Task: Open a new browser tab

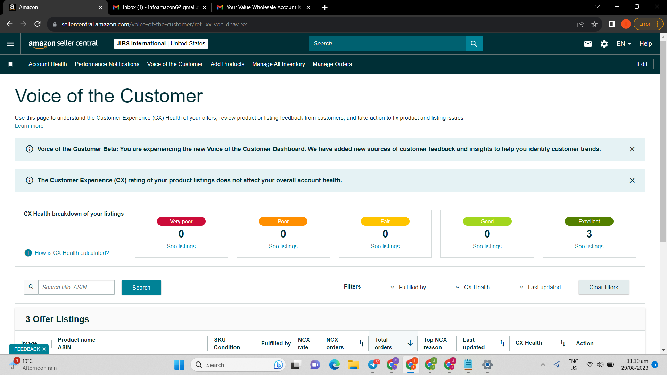Action: pyautogui.click(x=325, y=7)
